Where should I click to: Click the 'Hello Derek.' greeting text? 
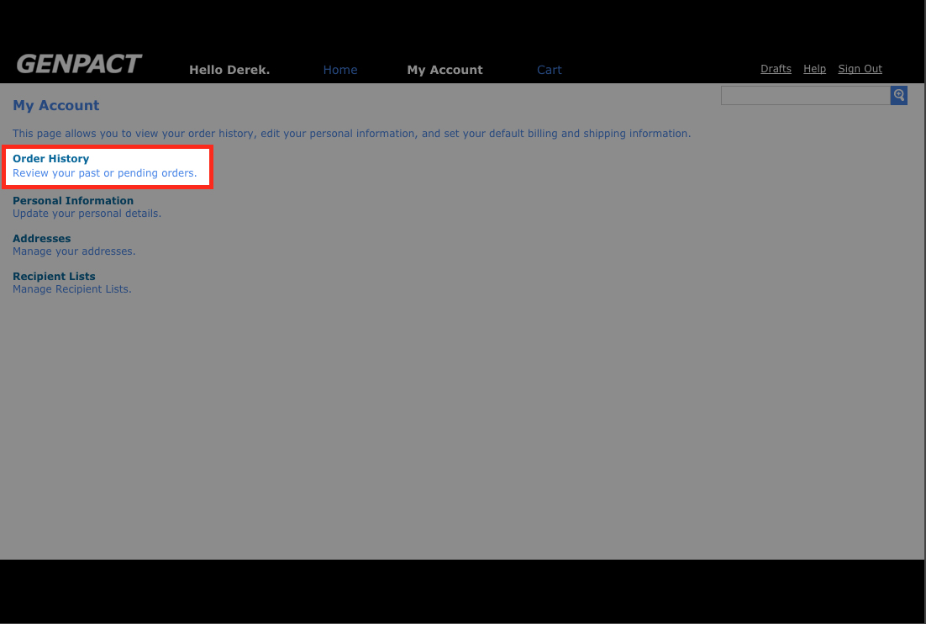click(229, 70)
